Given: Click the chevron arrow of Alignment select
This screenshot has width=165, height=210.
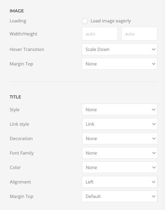Looking at the screenshot, I should [154, 182].
